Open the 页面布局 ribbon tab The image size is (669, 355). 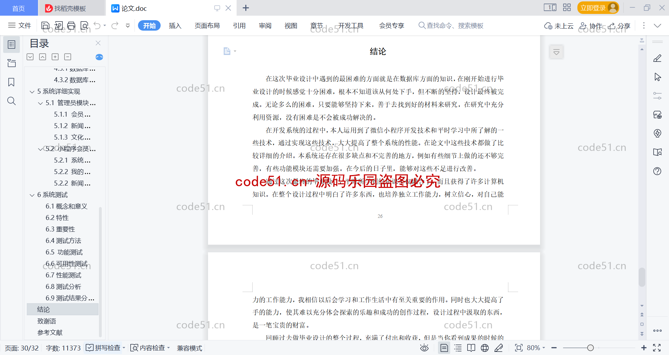click(207, 25)
